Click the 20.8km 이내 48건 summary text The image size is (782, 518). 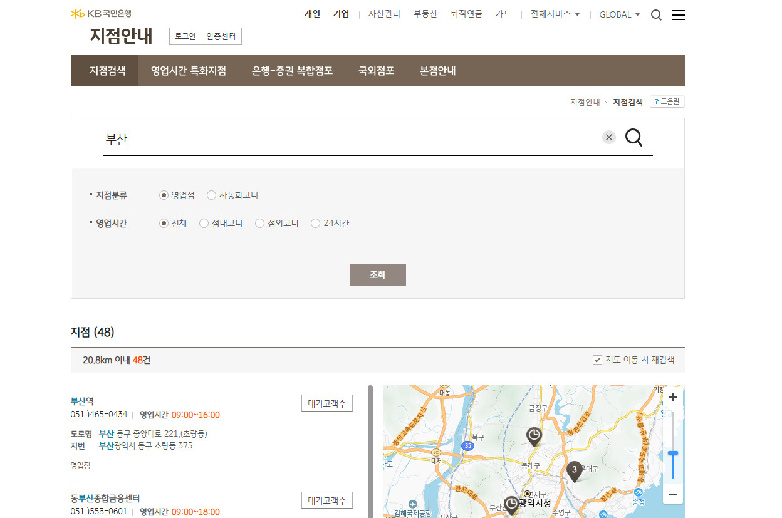click(117, 360)
